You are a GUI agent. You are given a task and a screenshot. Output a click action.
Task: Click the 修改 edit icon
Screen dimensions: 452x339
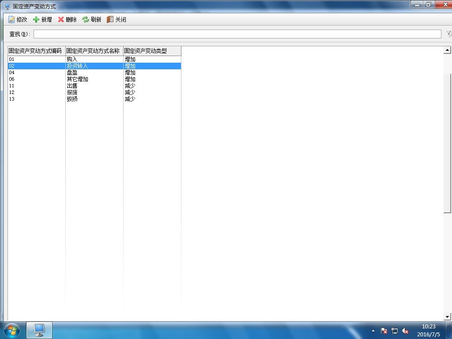point(11,19)
